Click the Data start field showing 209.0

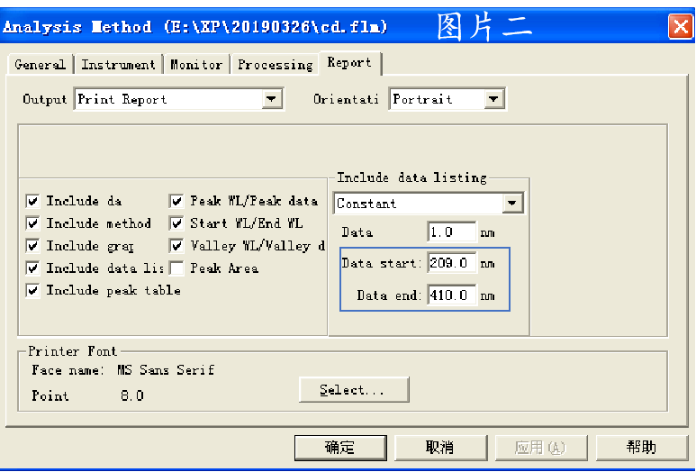click(x=452, y=263)
